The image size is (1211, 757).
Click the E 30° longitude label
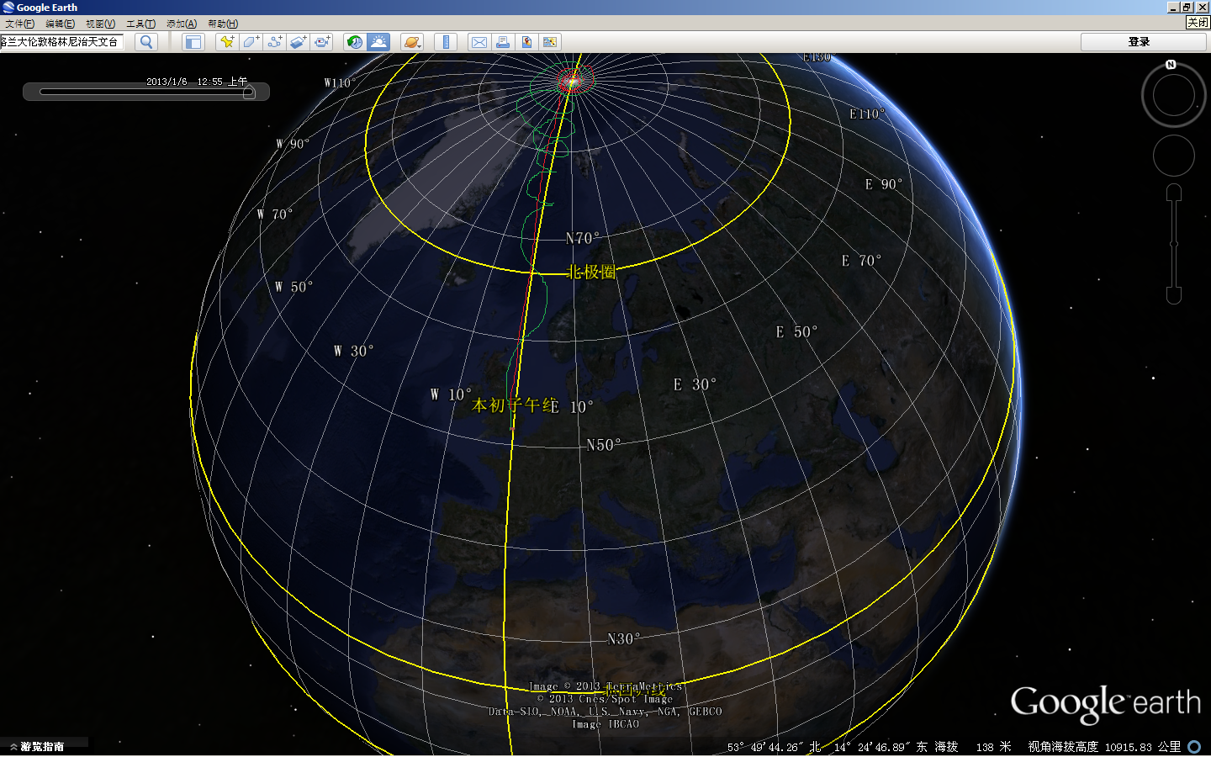695,384
